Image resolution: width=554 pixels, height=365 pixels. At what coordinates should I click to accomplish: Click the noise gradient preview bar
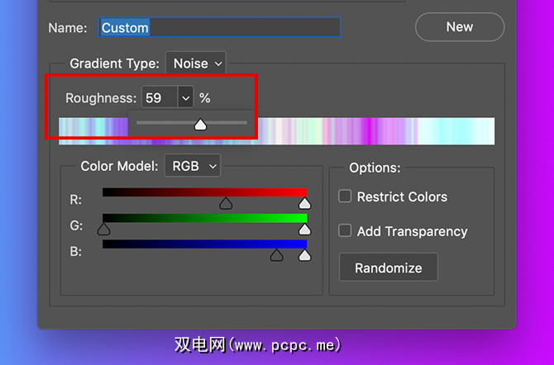click(372, 131)
